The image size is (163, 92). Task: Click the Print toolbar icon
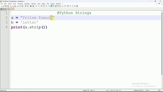coord(15,6)
